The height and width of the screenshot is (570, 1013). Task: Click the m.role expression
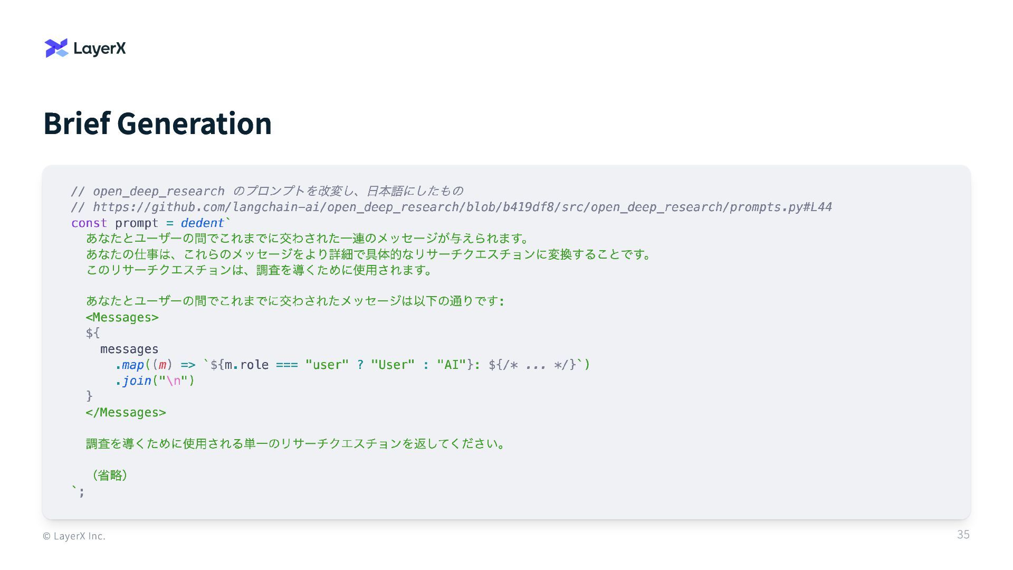246,365
